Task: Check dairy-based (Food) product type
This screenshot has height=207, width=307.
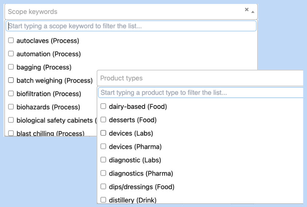Action: (x=103, y=106)
